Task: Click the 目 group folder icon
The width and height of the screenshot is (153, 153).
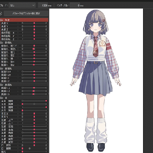Action: (x=2, y=98)
